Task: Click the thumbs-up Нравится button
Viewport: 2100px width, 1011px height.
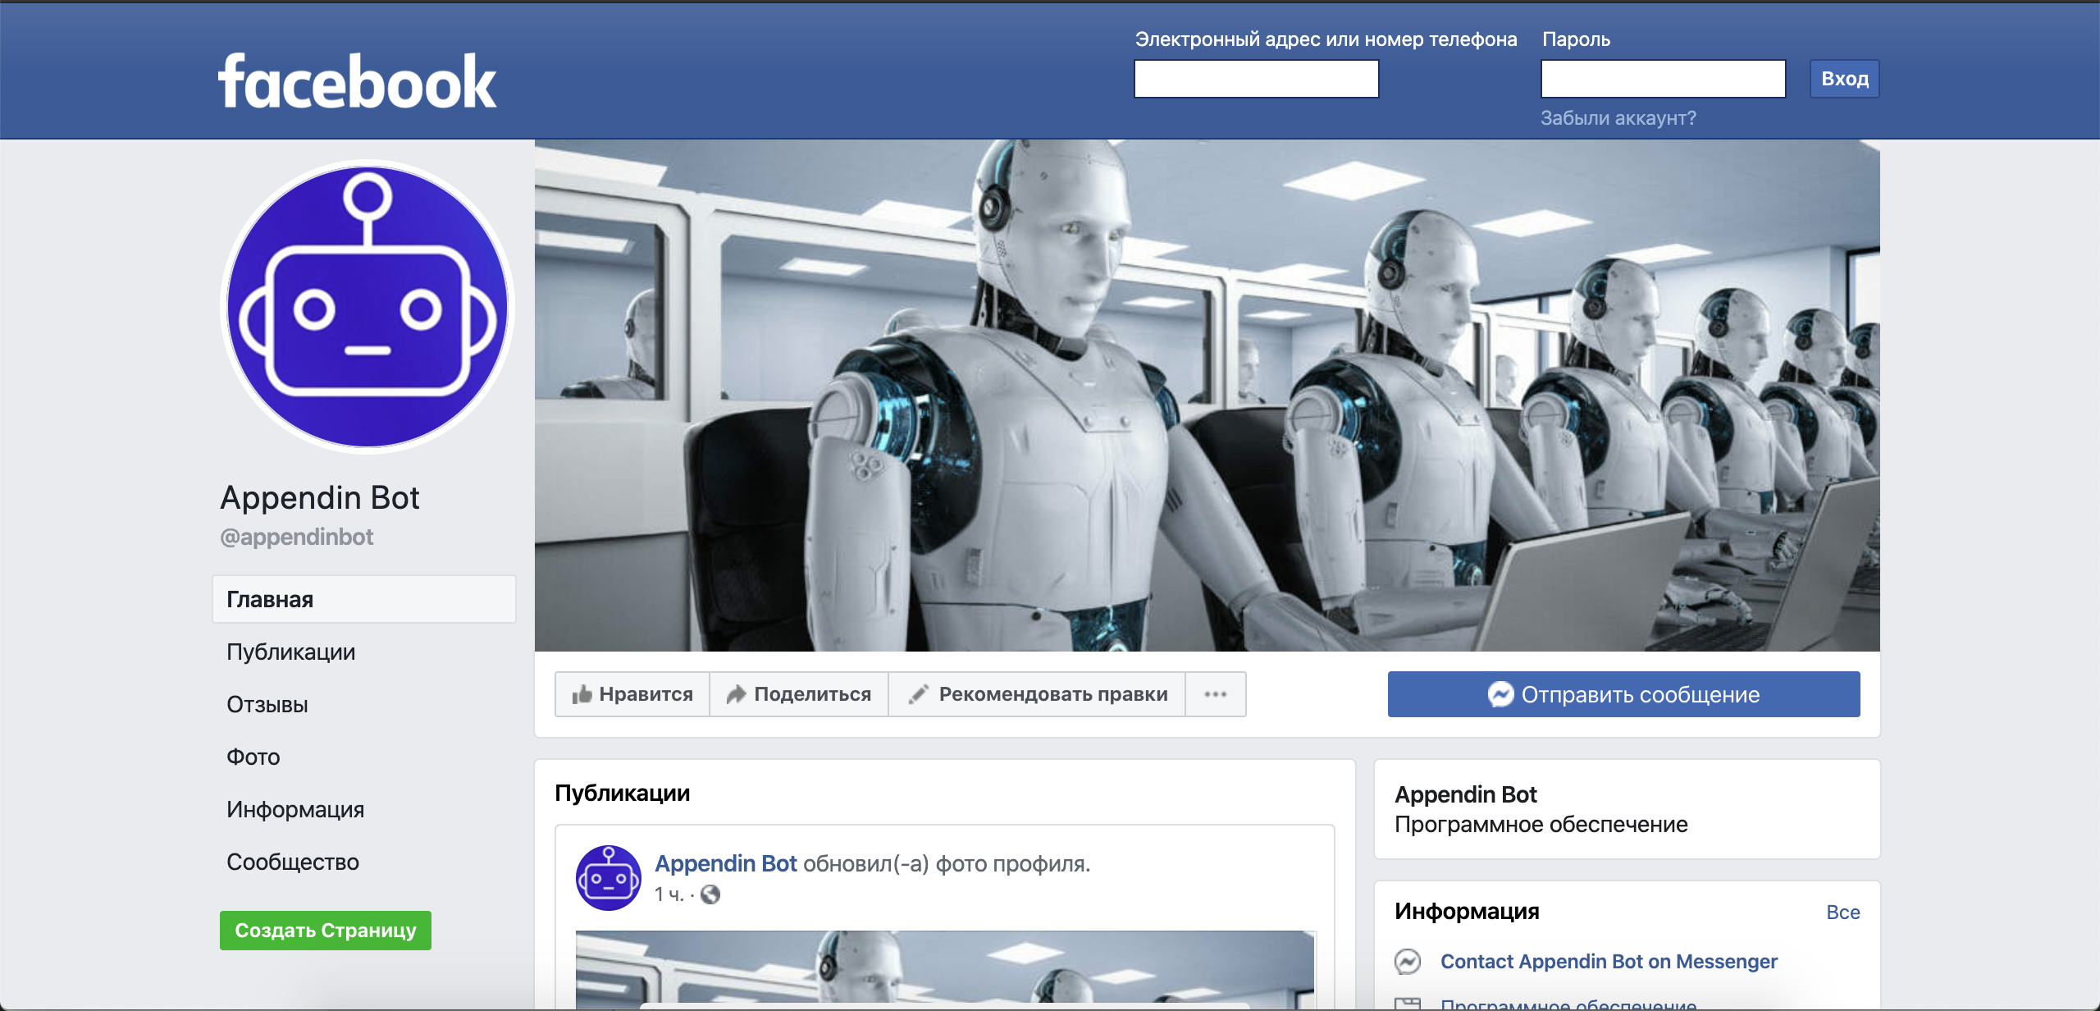Action: click(632, 694)
